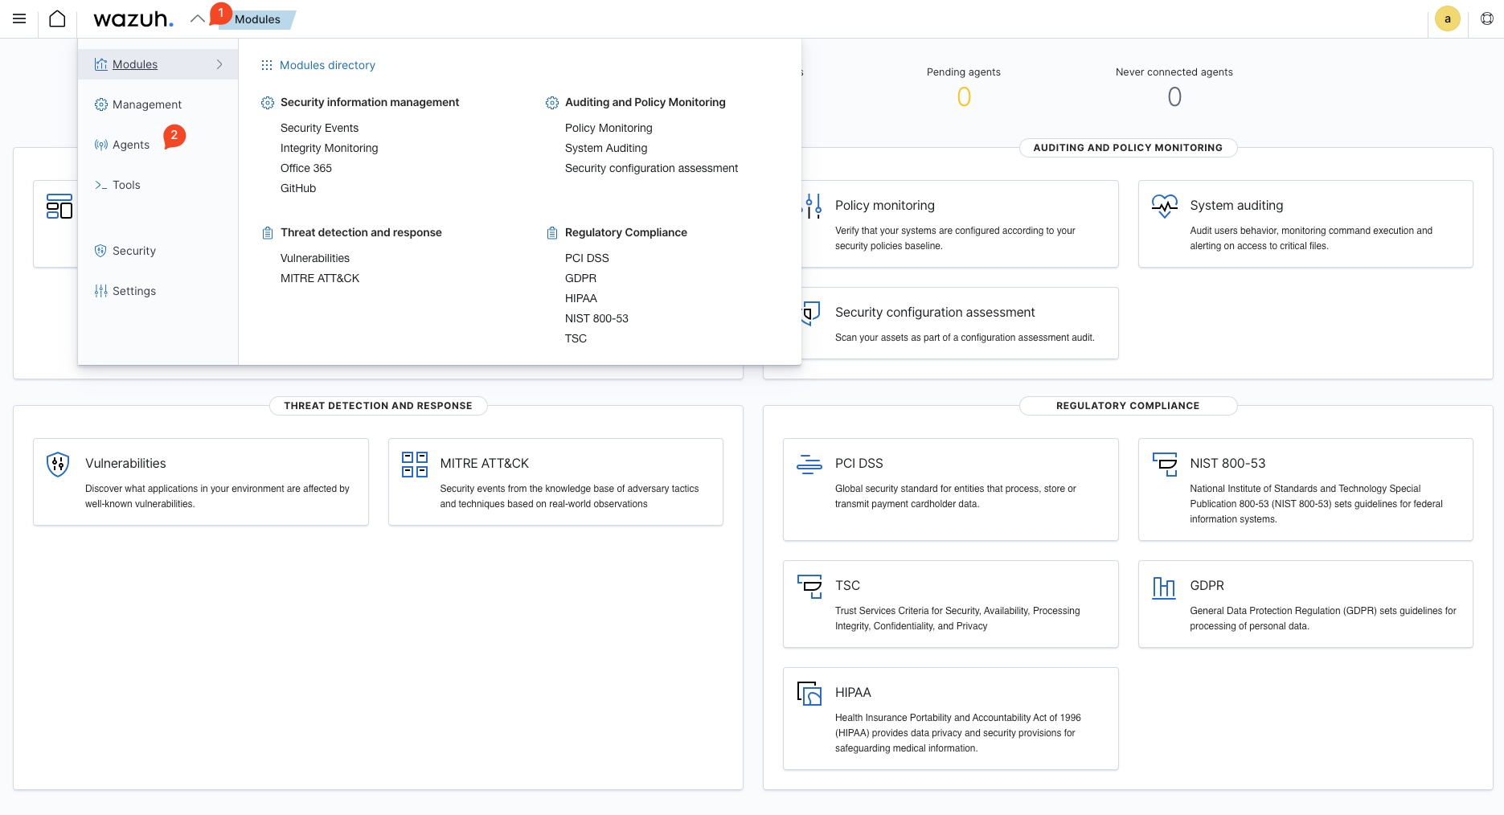The height and width of the screenshot is (815, 1504).
Task: Go to home via house icon
Action: click(x=57, y=18)
